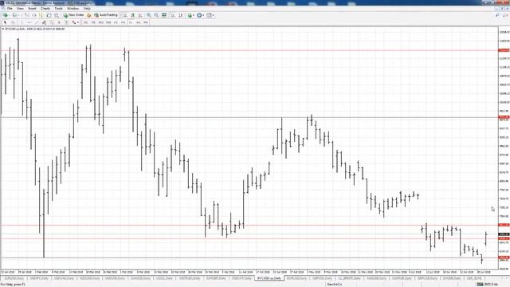
Task: Switch to the EURUSD,Daily chart tab
Action: pos(14,278)
